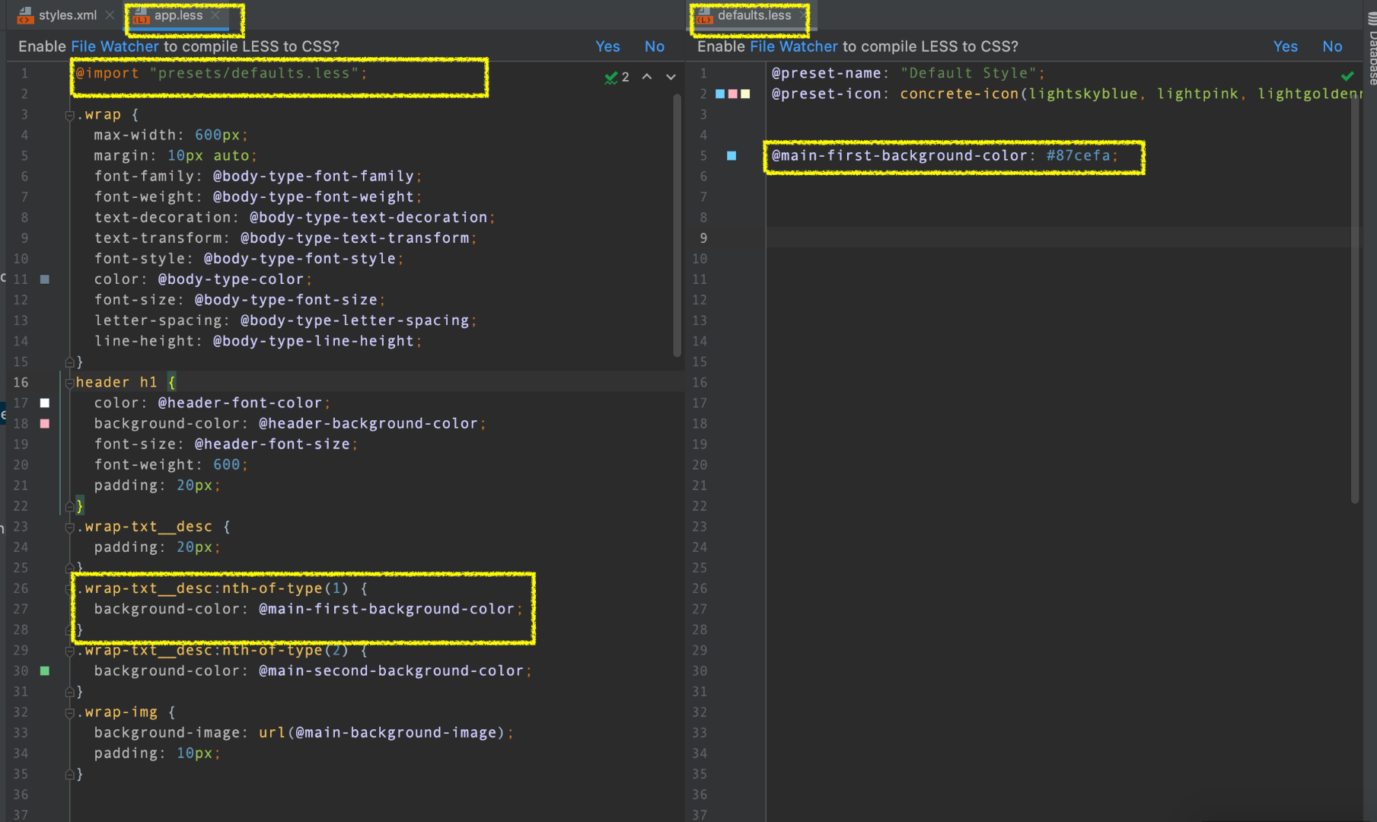Viewport: 1377px width, 822px height.
Task: Click @body-type-text-transform variable
Action: (355, 237)
